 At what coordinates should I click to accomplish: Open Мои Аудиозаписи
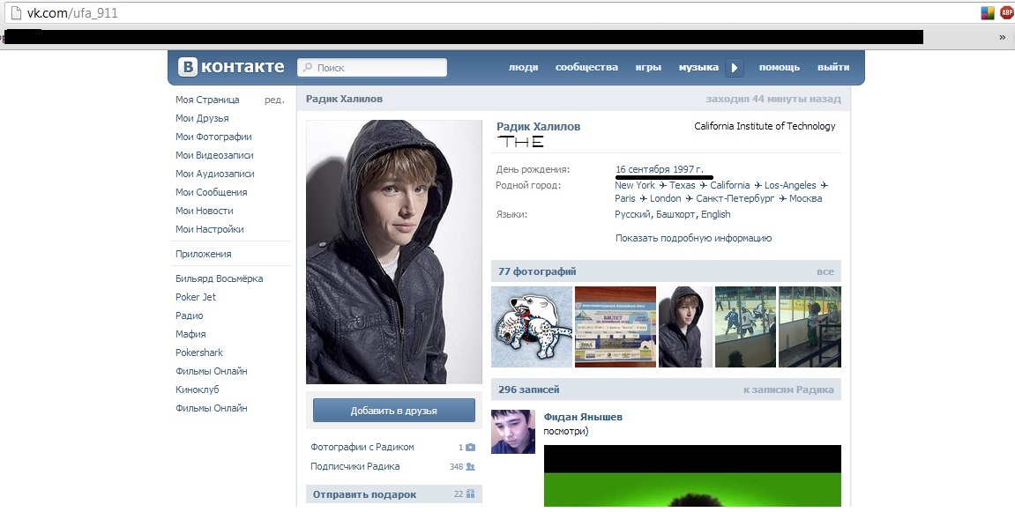click(215, 174)
